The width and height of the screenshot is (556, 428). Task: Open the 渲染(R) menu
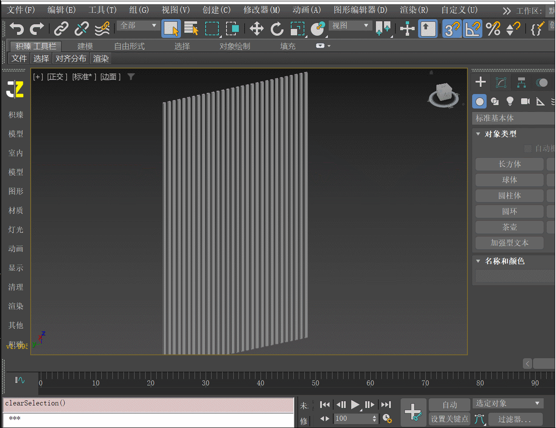click(414, 10)
